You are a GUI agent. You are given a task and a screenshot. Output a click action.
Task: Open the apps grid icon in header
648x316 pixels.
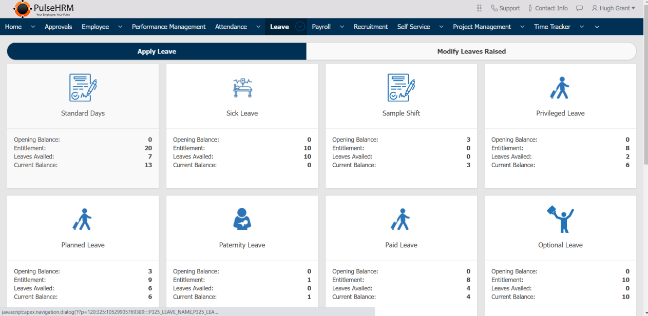pos(479,8)
